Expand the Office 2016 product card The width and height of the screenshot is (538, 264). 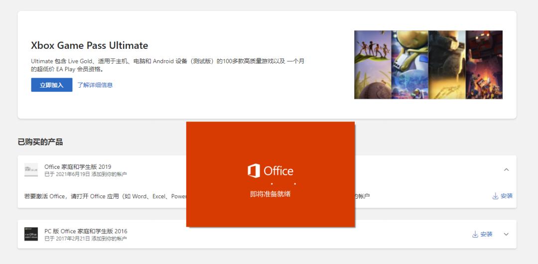click(506, 234)
